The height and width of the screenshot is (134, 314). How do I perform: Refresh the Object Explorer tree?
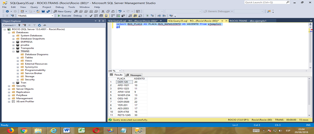pos(39,25)
